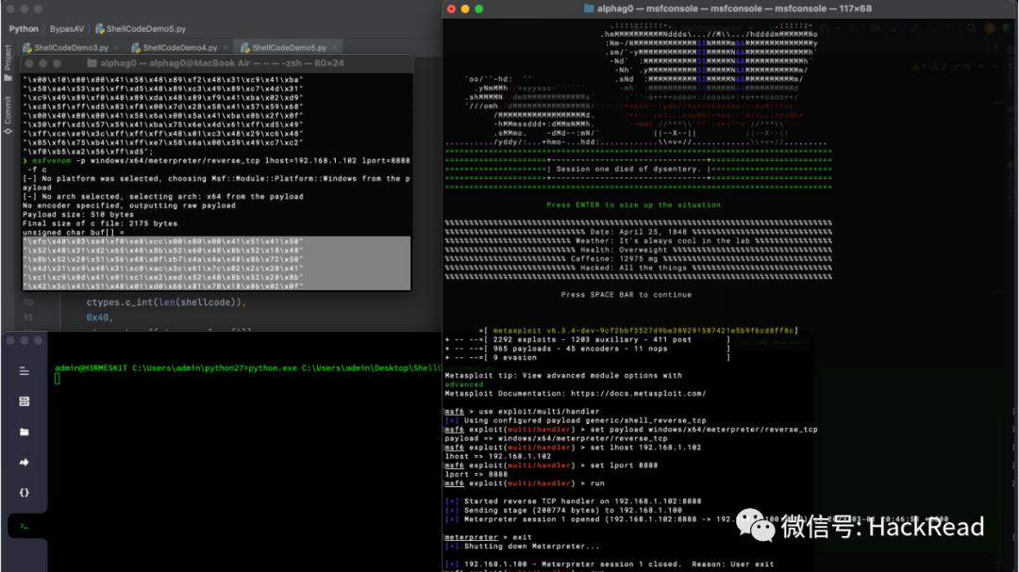Click line number 90 in PyCharm gutter

(x=28, y=302)
